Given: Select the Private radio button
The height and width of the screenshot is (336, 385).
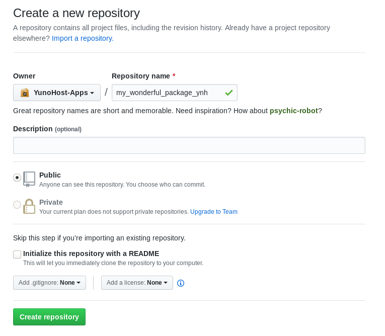Looking at the screenshot, I should pyautogui.click(x=17, y=204).
